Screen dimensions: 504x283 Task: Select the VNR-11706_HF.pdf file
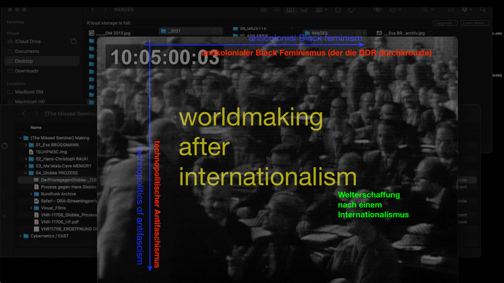pyautogui.click(x=59, y=222)
